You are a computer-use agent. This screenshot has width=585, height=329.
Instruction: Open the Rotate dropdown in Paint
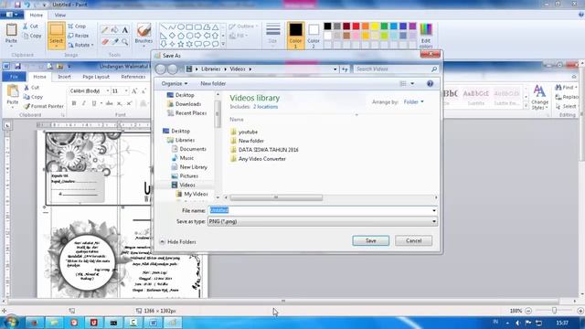80,45
